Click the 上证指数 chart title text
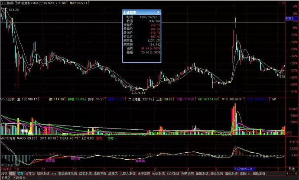The image size is (299, 180). pos(6,3)
